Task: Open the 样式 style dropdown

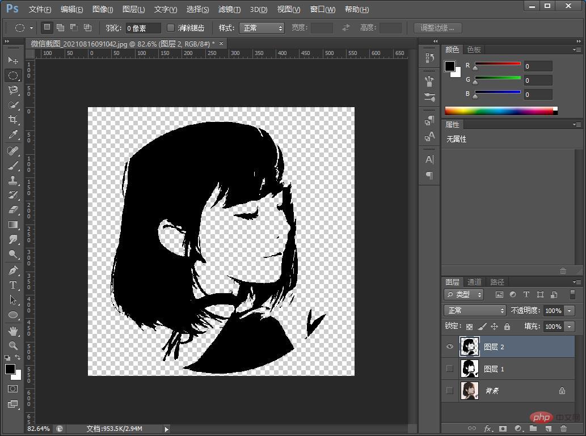Action: point(262,28)
